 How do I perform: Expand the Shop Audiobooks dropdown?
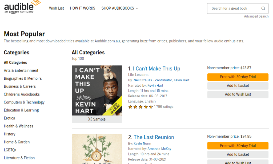[x=120, y=8]
